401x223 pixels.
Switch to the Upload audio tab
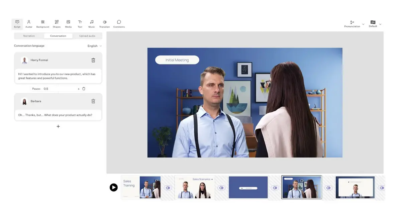click(87, 36)
